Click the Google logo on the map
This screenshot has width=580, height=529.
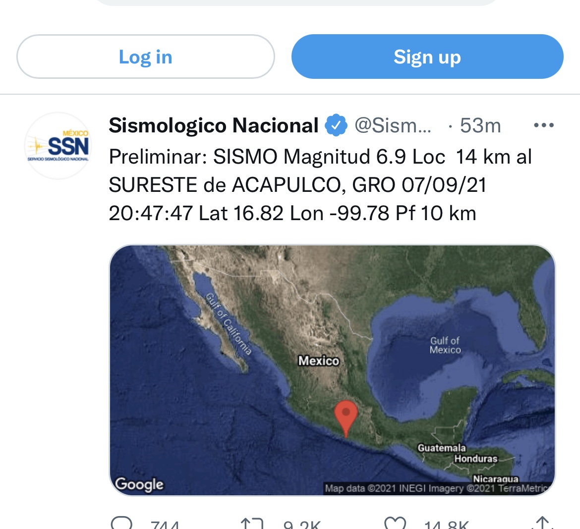[x=139, y=484]
